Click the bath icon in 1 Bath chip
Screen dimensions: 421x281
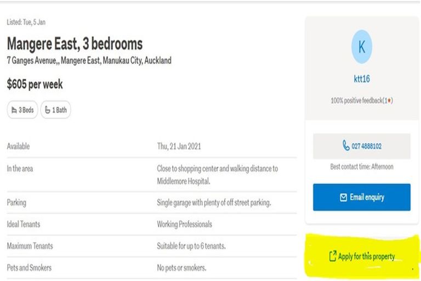[48, 110]
